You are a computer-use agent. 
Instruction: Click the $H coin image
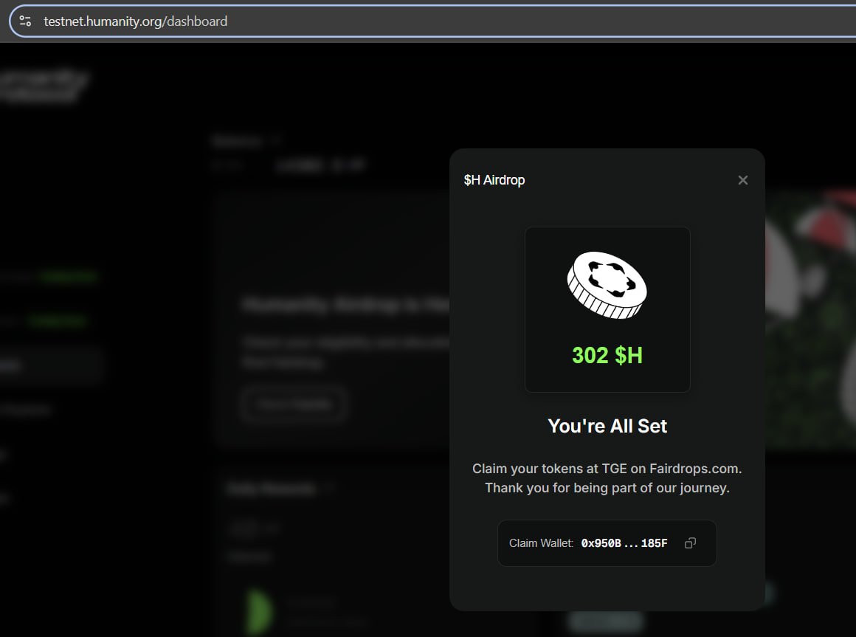click(607, 285)
